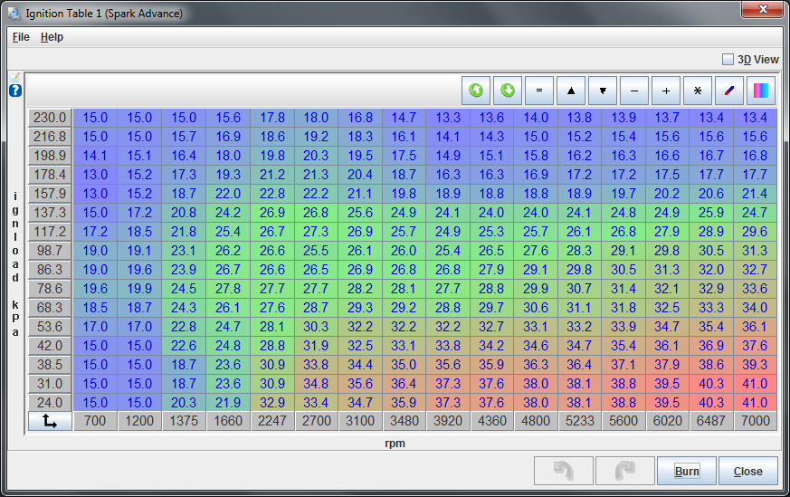
Task: Click the Close button
Action: coord(747,471)
